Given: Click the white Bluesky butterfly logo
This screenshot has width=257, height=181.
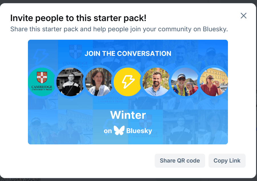Looking at the screenshot, I should tap(119, 130).
